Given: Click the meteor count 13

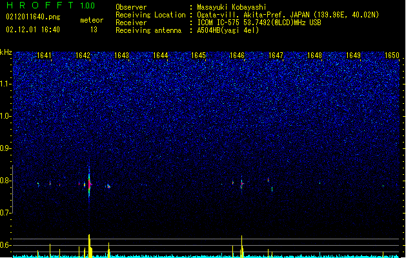Looking at the screenshot, I should 94,30.
